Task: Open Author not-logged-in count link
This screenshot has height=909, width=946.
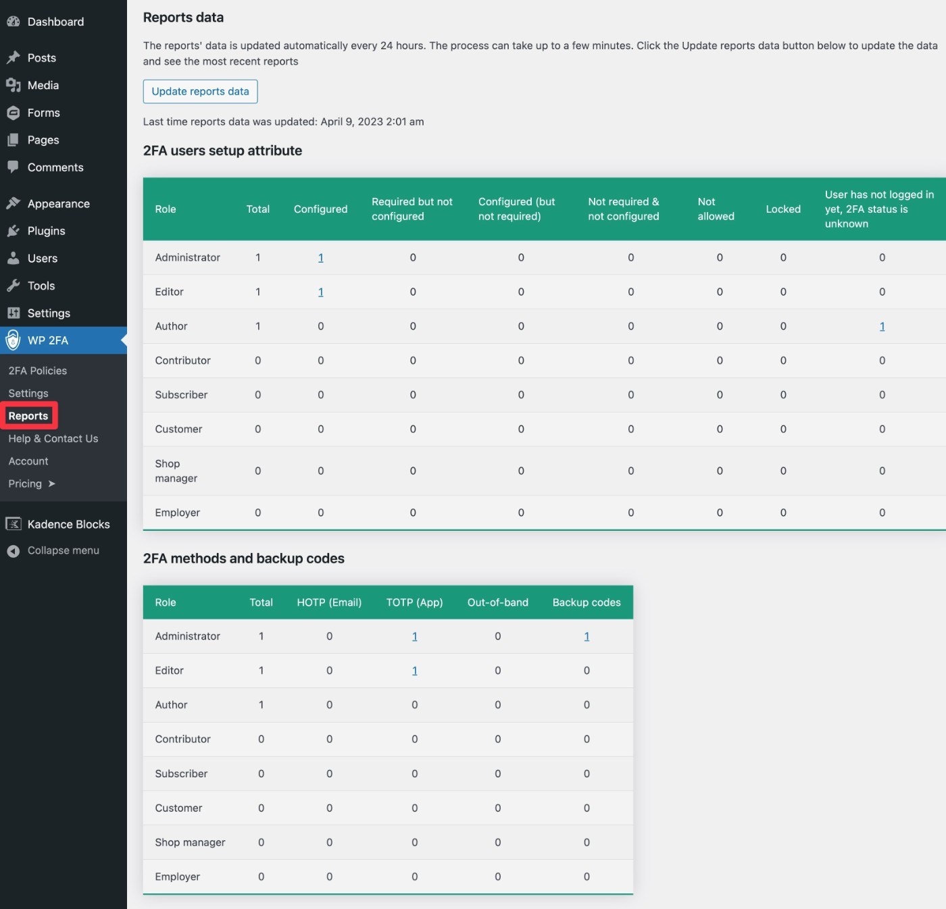Action: [882, 326]
